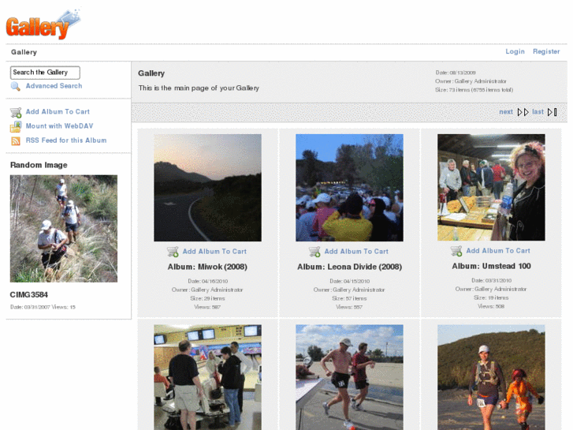Open the Leona Divide (2008) album thumbnail
This screenshot has width=573, height=430.
coord(349,188)
